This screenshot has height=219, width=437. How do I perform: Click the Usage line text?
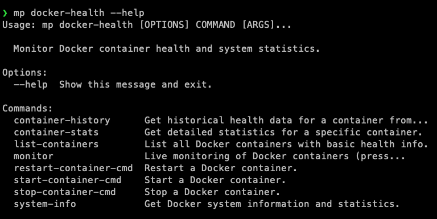pyautogui.click(x=147, y=25)
